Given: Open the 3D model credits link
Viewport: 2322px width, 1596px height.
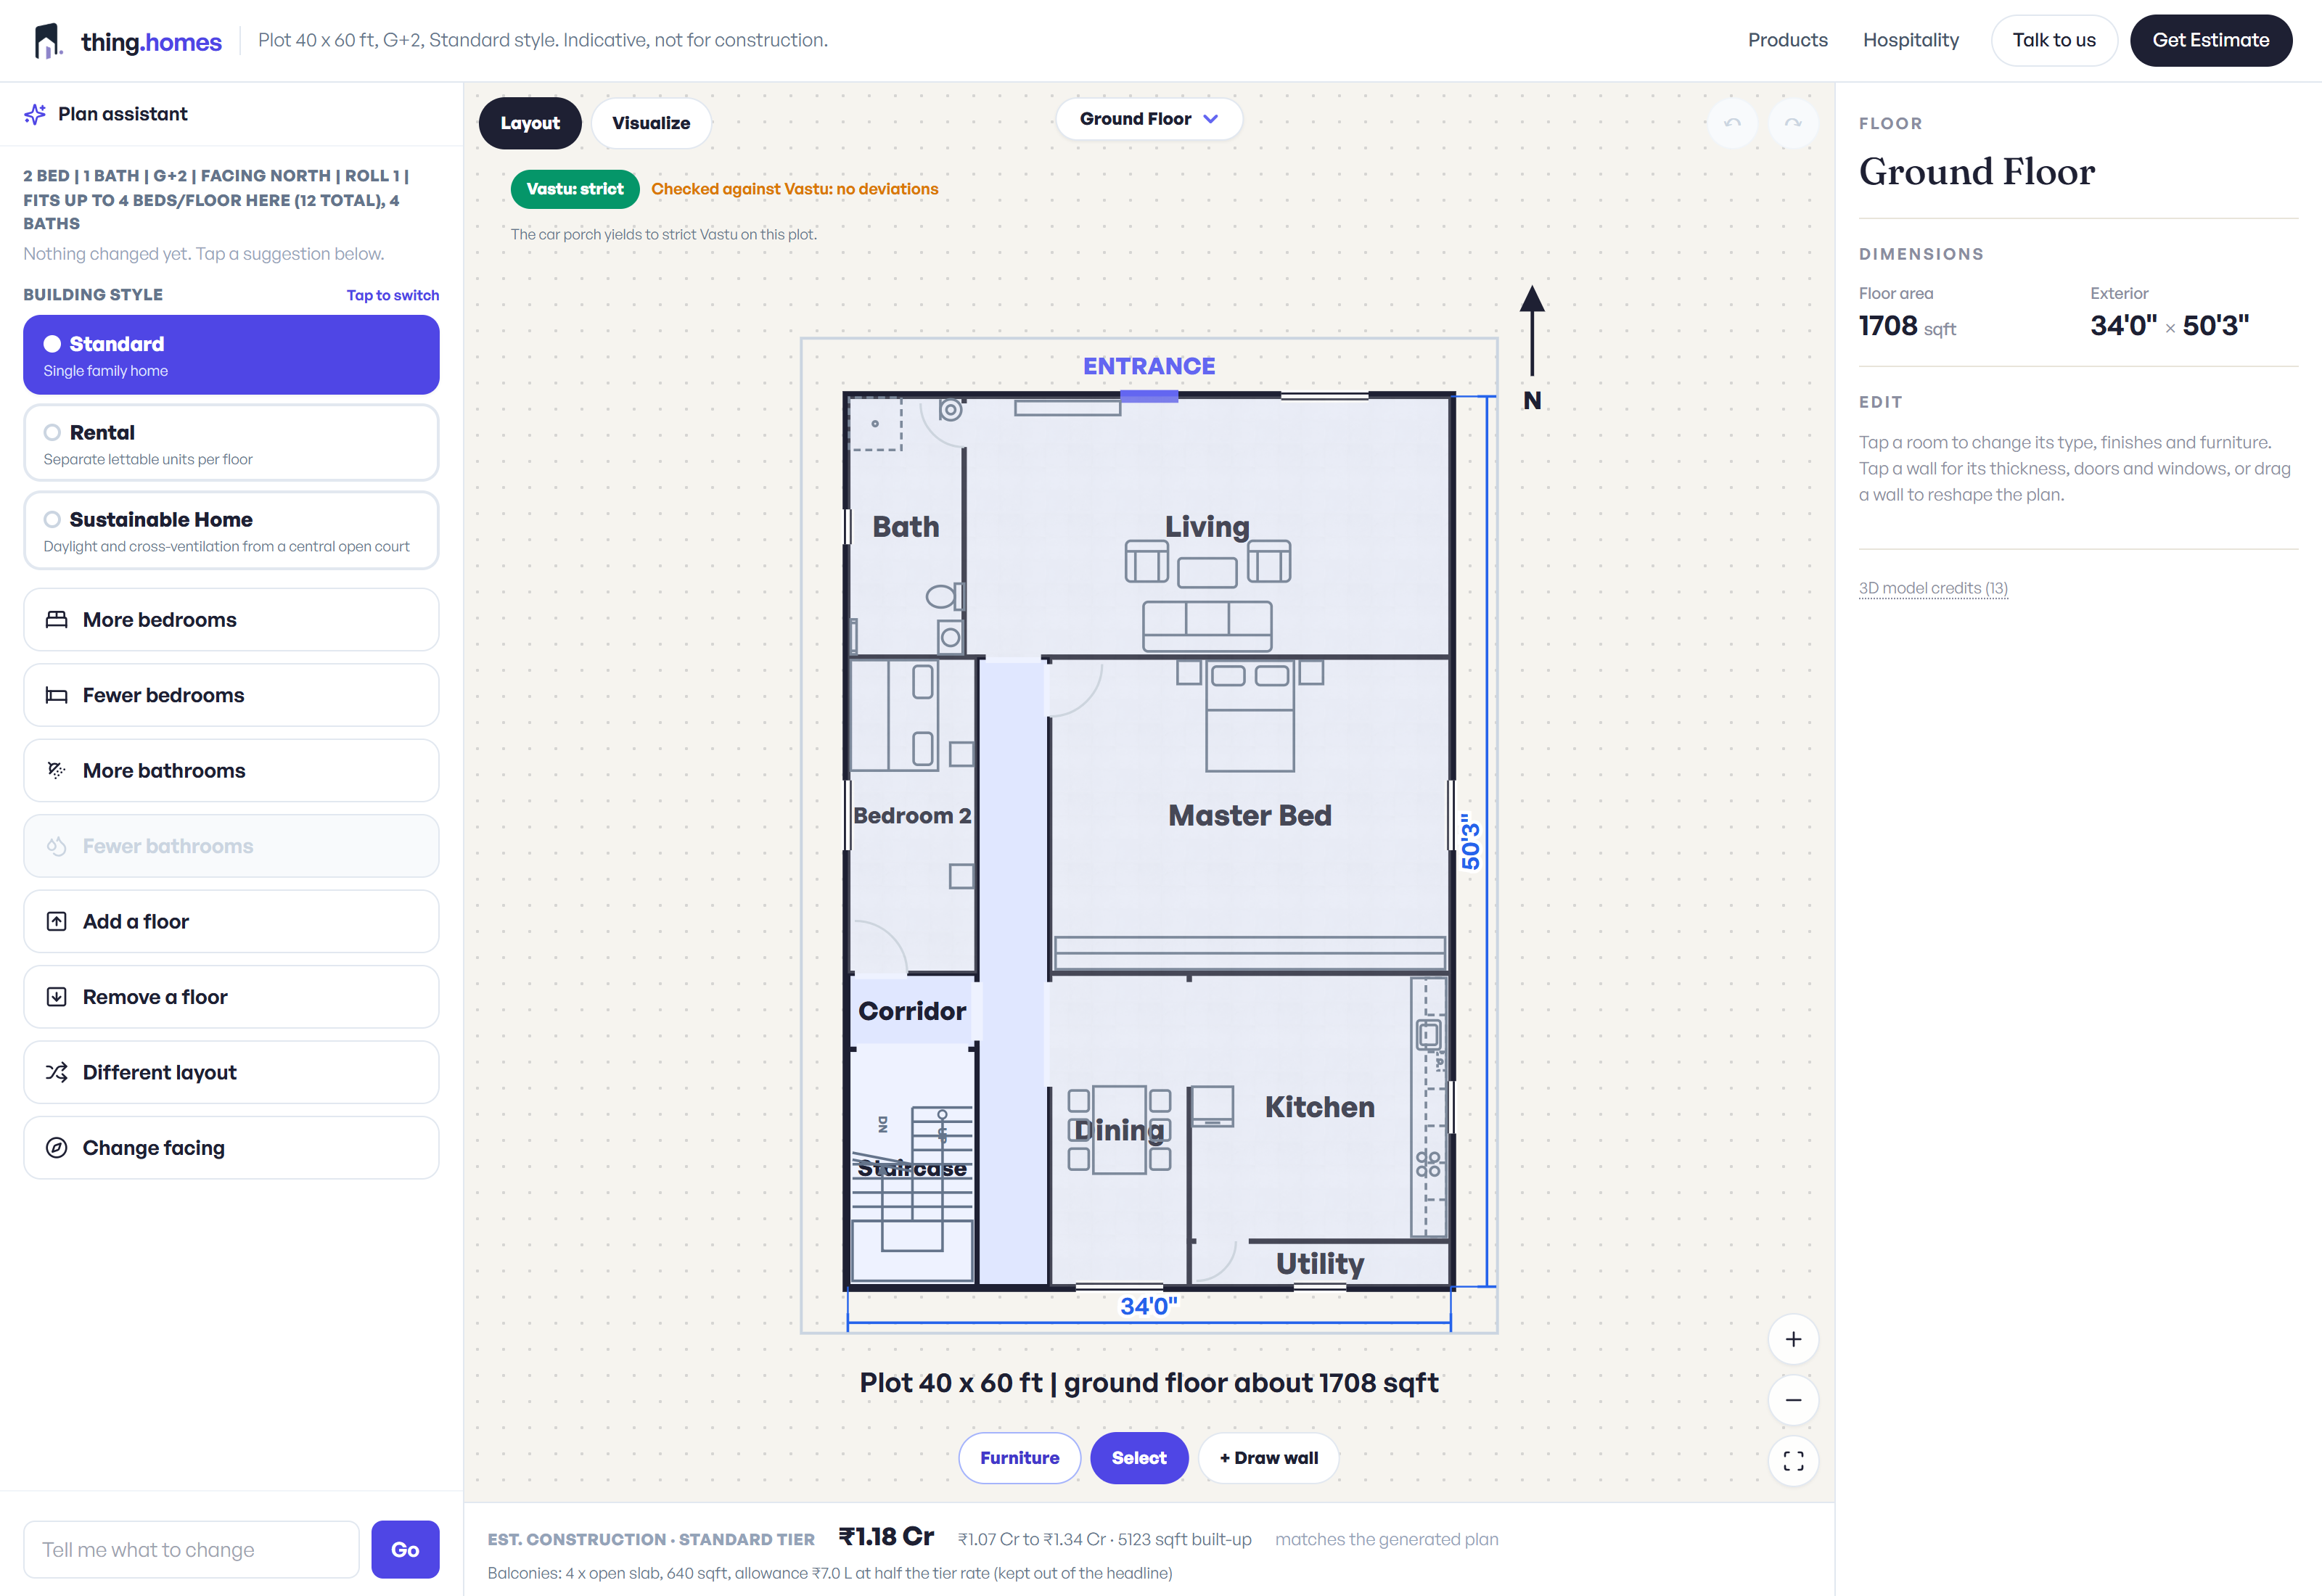Looking at the screenshot, I should [x=1932, y=588].
